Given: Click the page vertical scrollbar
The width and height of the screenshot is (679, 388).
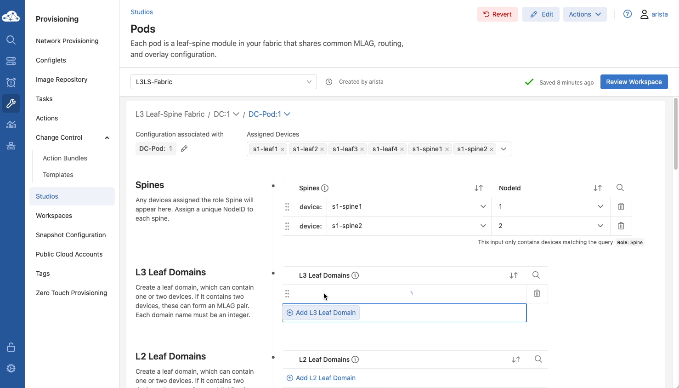Looking at the screenshot, I should click(675, 133).
